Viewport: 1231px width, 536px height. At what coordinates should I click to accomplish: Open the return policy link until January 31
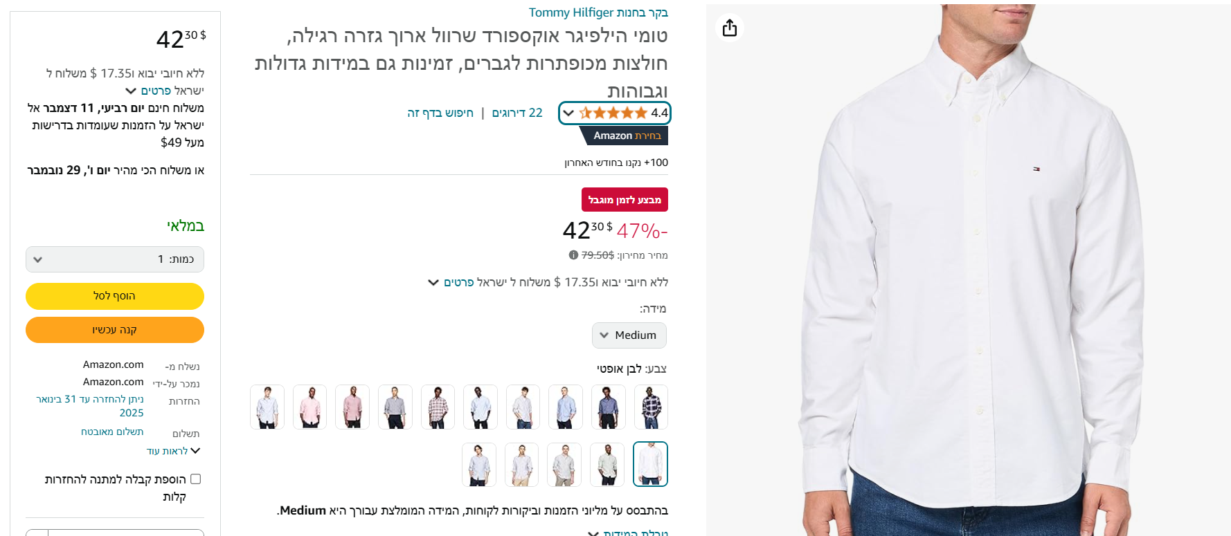(x=90, y=406)
